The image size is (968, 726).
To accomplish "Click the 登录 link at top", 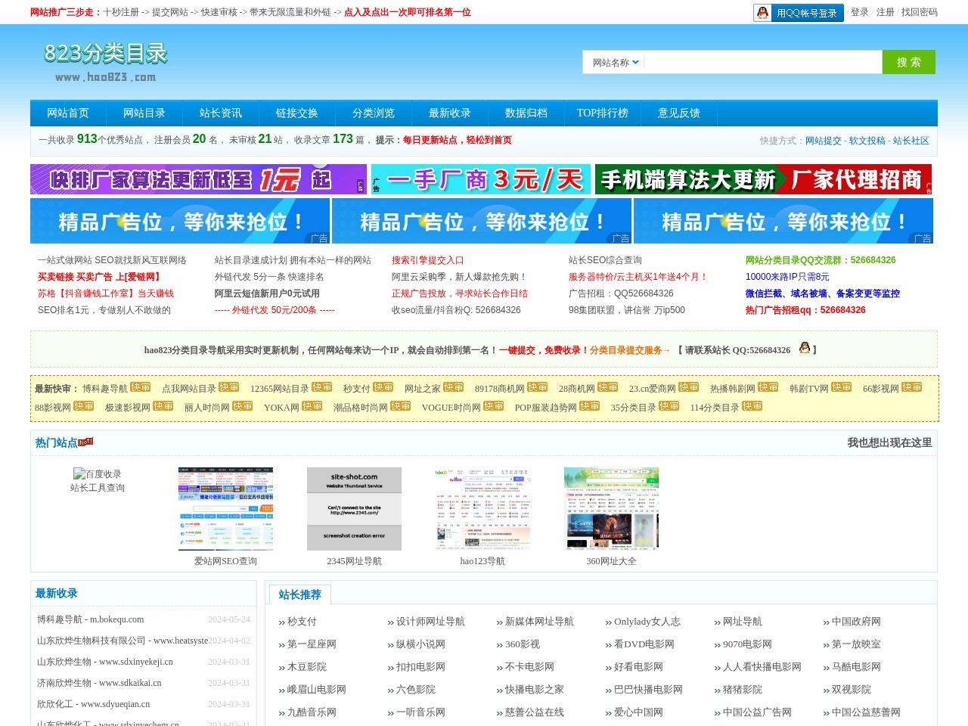I will coord(860,12).
